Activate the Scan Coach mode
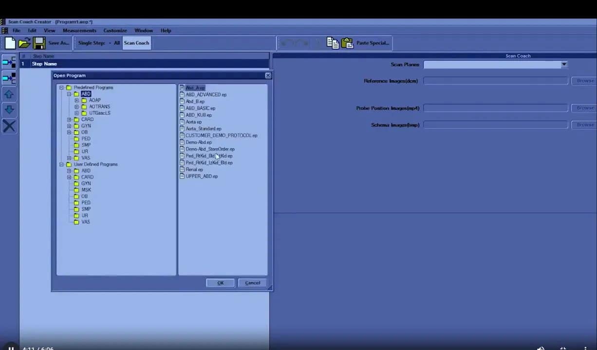The image size is (597, 350). coord(136,43)
